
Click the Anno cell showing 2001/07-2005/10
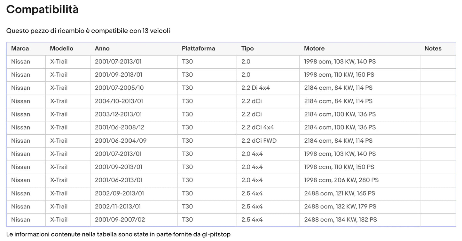tap(119, 88)
